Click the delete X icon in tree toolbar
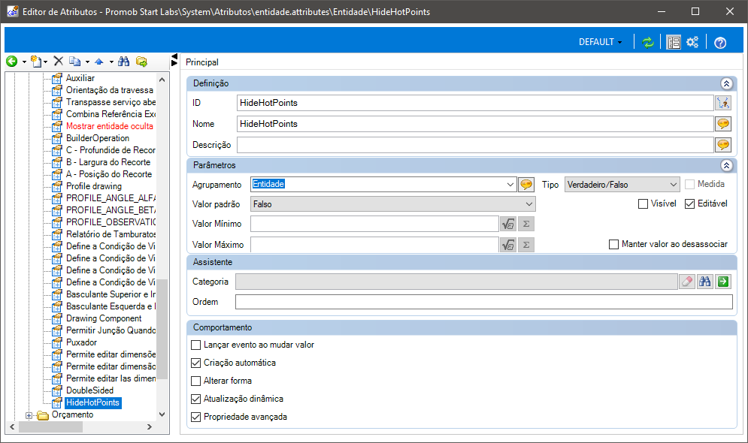 point(58,61)
